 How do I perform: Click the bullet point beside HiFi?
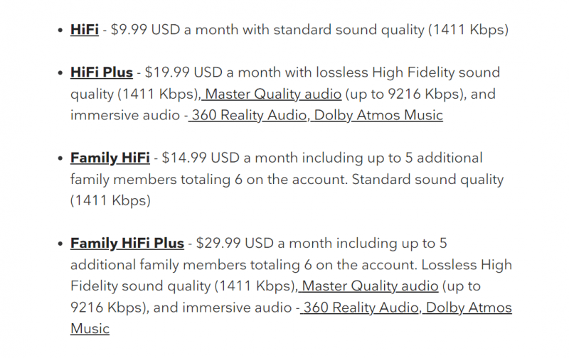[60, 30]
